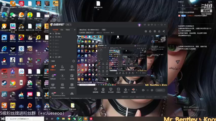The height and width of the screenshot is (121, 216).
Task: Show the hidden 文本 2 layer
Action: coord(50,44)
